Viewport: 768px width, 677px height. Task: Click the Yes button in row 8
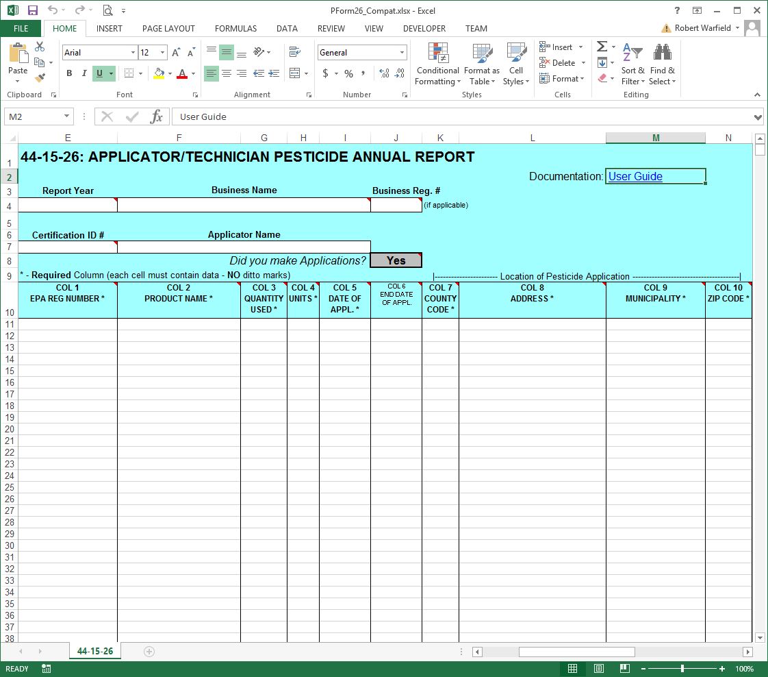[x=396, y=260]
